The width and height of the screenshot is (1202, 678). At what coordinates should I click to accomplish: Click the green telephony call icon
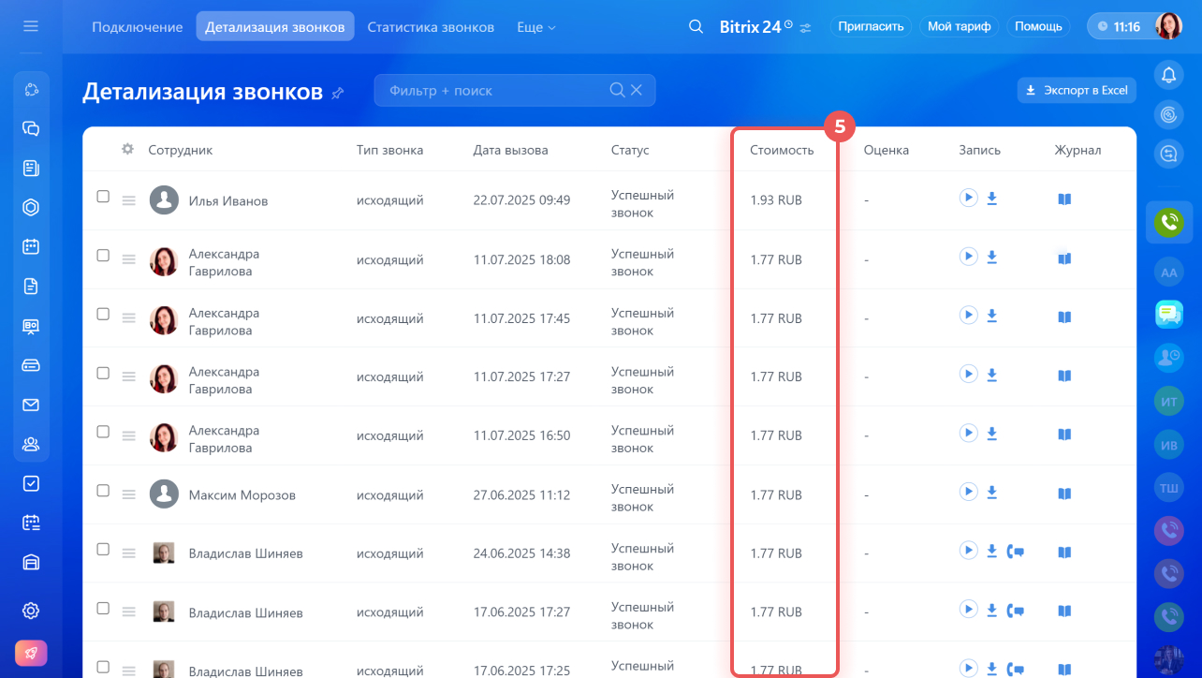tap(1168, 222)
